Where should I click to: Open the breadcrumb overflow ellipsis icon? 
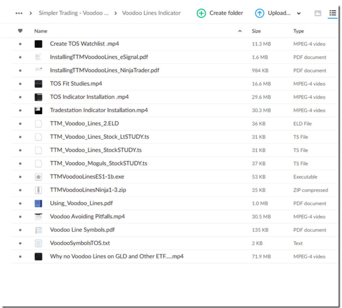coord(19,13)
